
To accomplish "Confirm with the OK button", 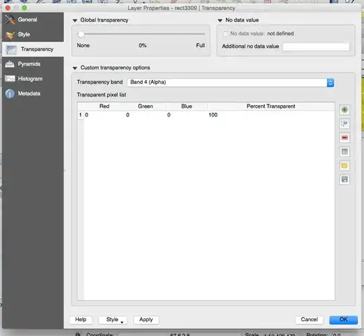I will [x=343, y=320].
